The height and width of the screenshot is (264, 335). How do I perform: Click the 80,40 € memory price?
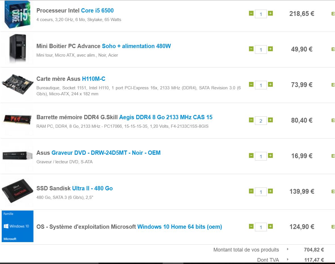[302, 120]
